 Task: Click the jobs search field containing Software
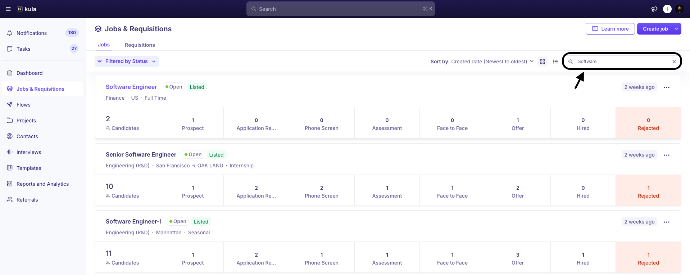[x=622, y=62]
